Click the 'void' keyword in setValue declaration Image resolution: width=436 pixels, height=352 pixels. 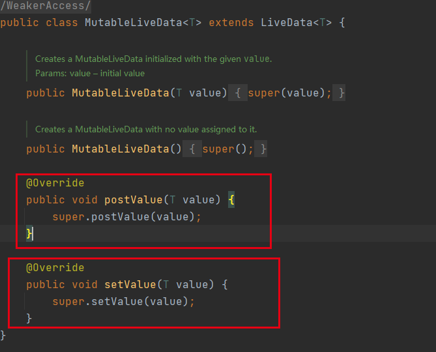85,285
